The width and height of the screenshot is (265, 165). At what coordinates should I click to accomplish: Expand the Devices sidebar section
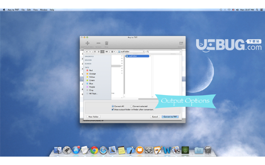coord(88,60)
